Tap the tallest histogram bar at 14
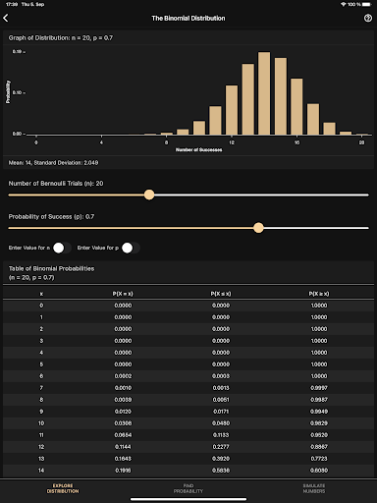This screenshot has height=503, width=377. [264, 93]
